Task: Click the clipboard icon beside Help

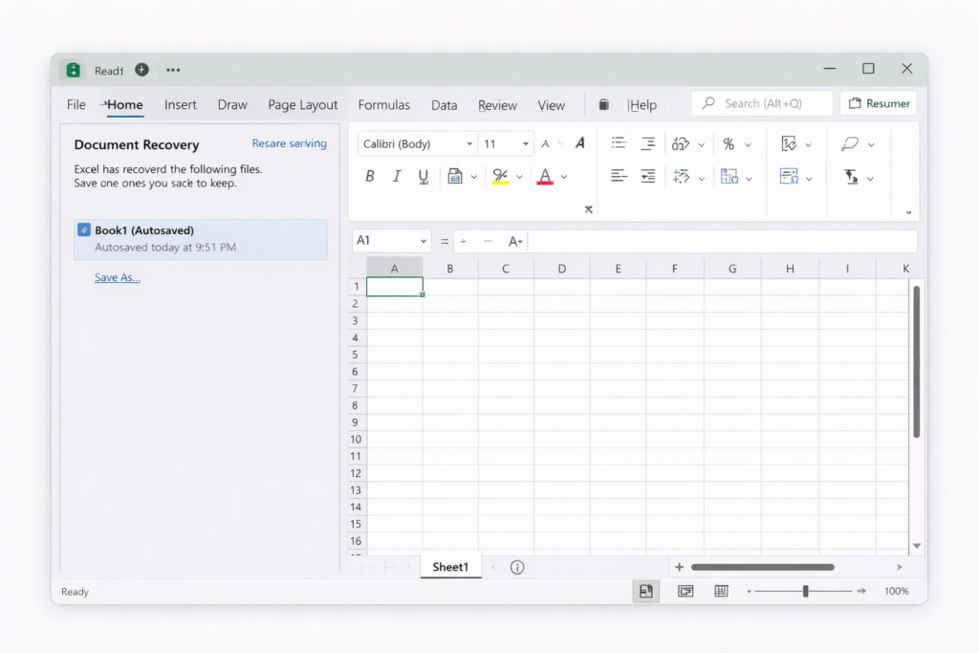Action: point(604,104)
